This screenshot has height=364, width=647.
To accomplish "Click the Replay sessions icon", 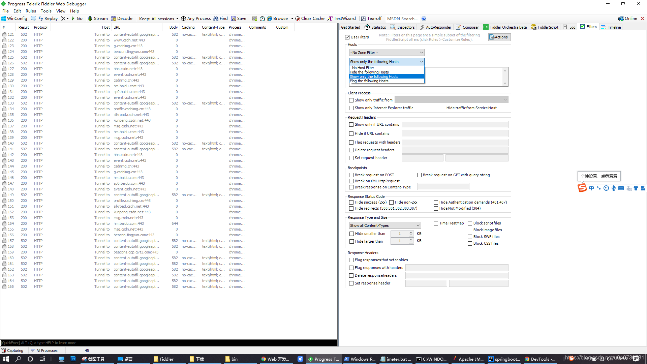I will 41,19.
